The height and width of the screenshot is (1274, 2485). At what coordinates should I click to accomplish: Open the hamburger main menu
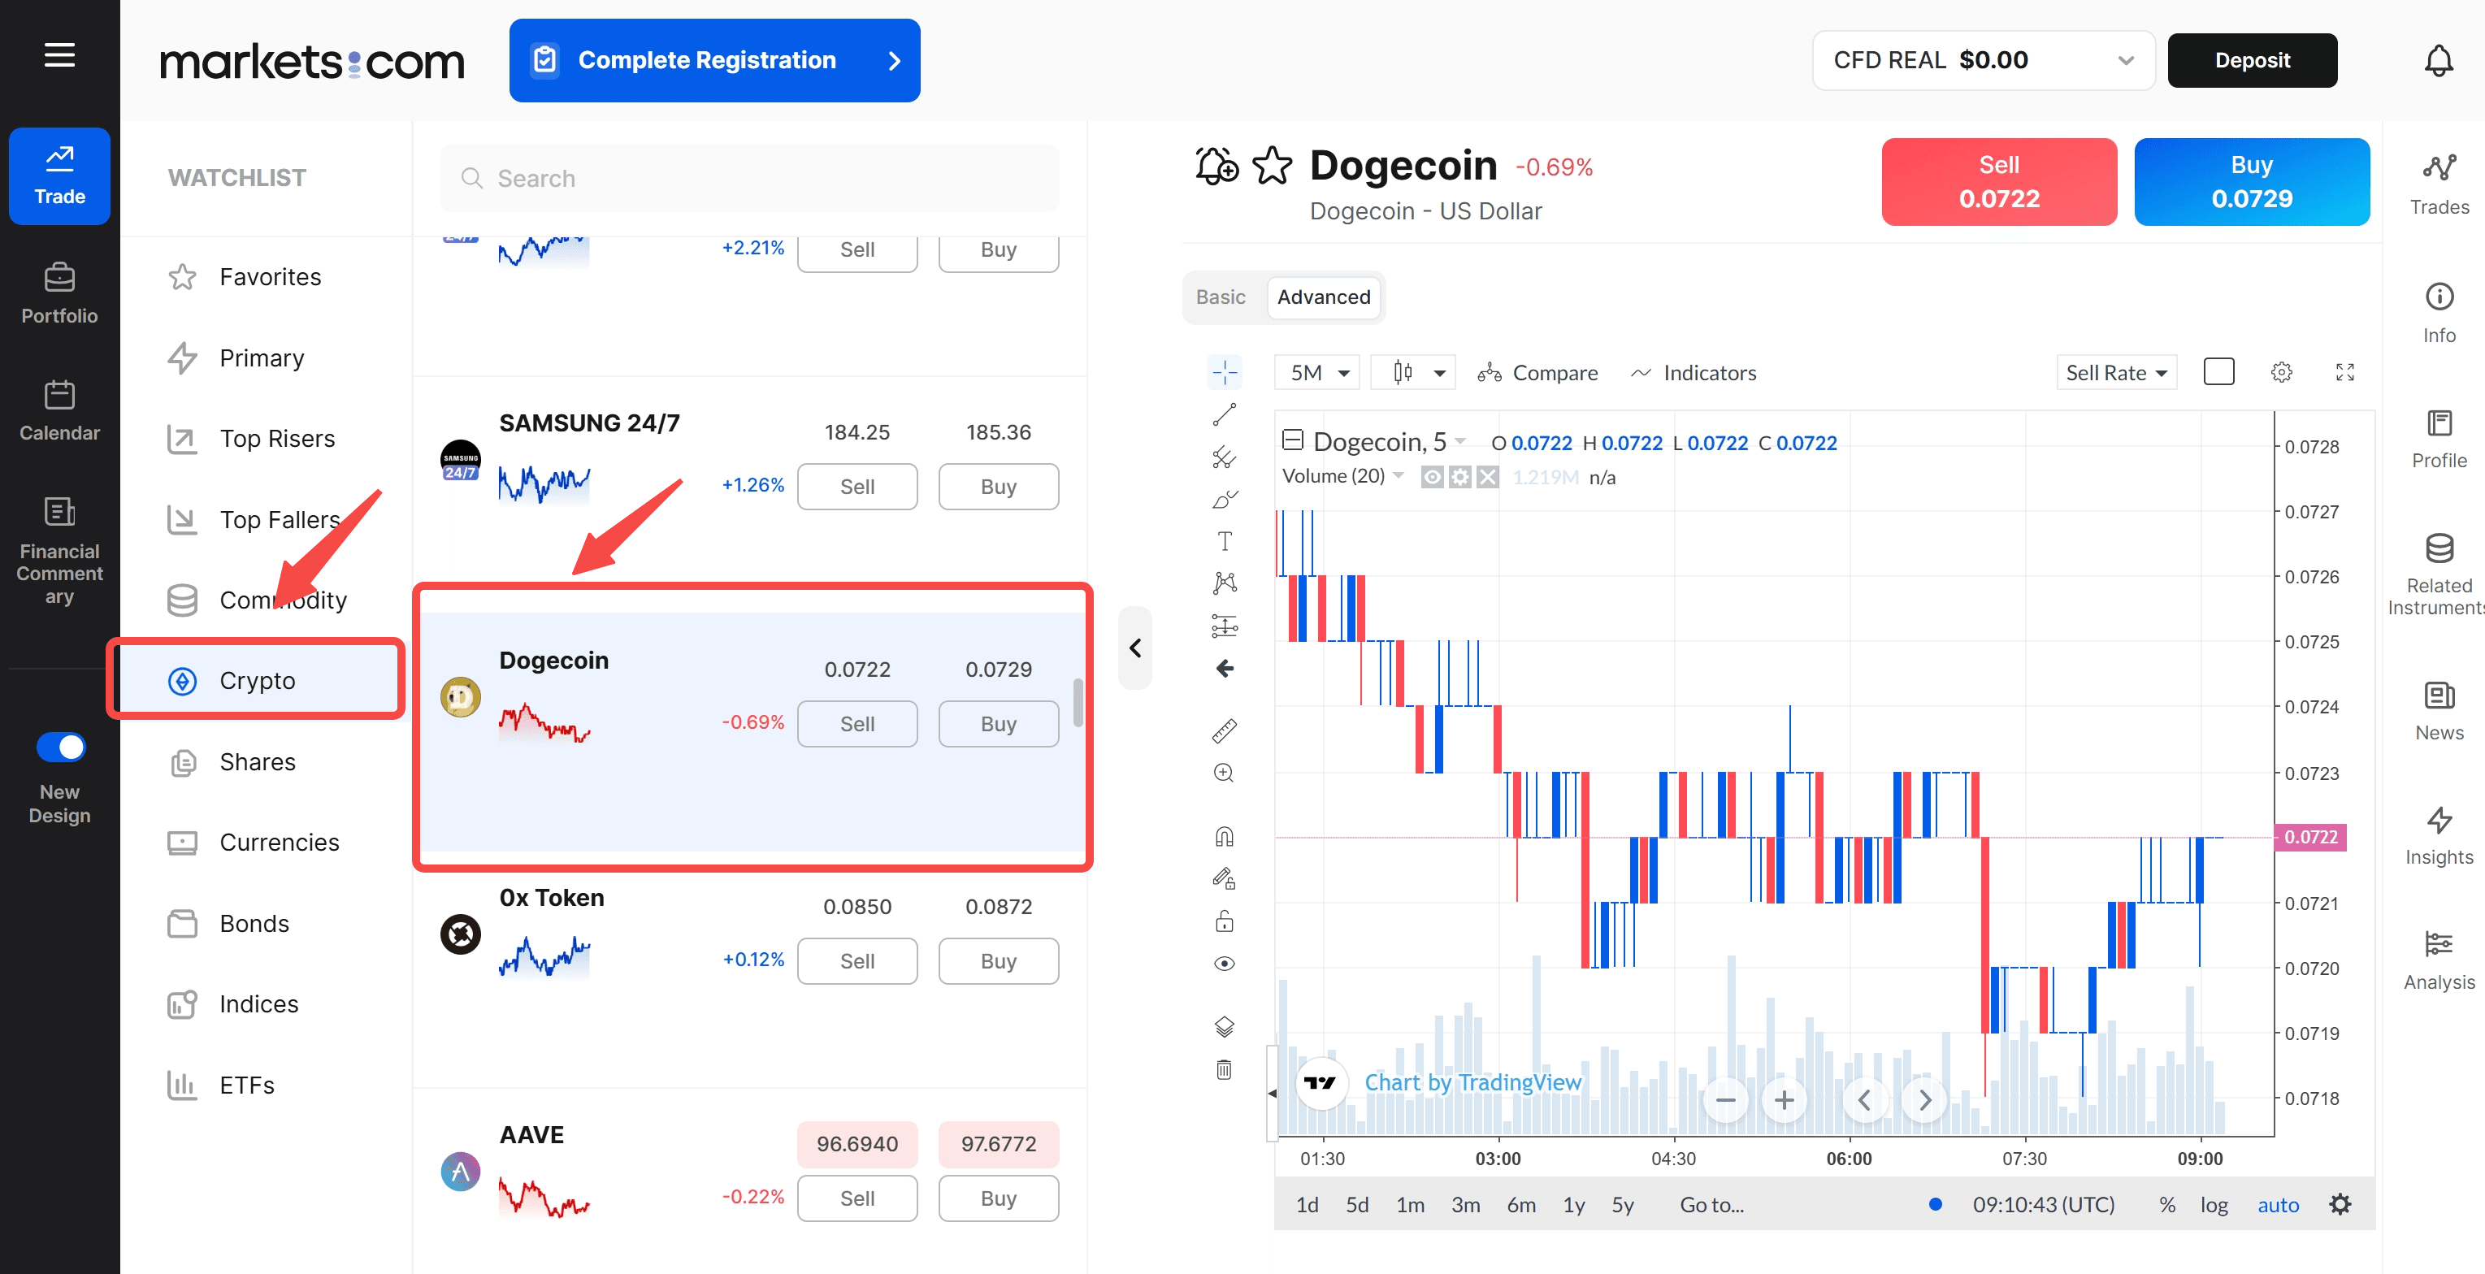[60, 55]
